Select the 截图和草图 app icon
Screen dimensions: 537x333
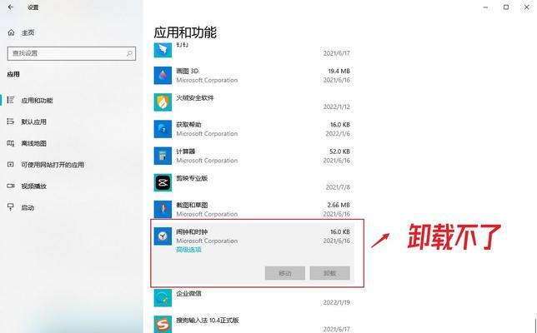coord(163,209)
